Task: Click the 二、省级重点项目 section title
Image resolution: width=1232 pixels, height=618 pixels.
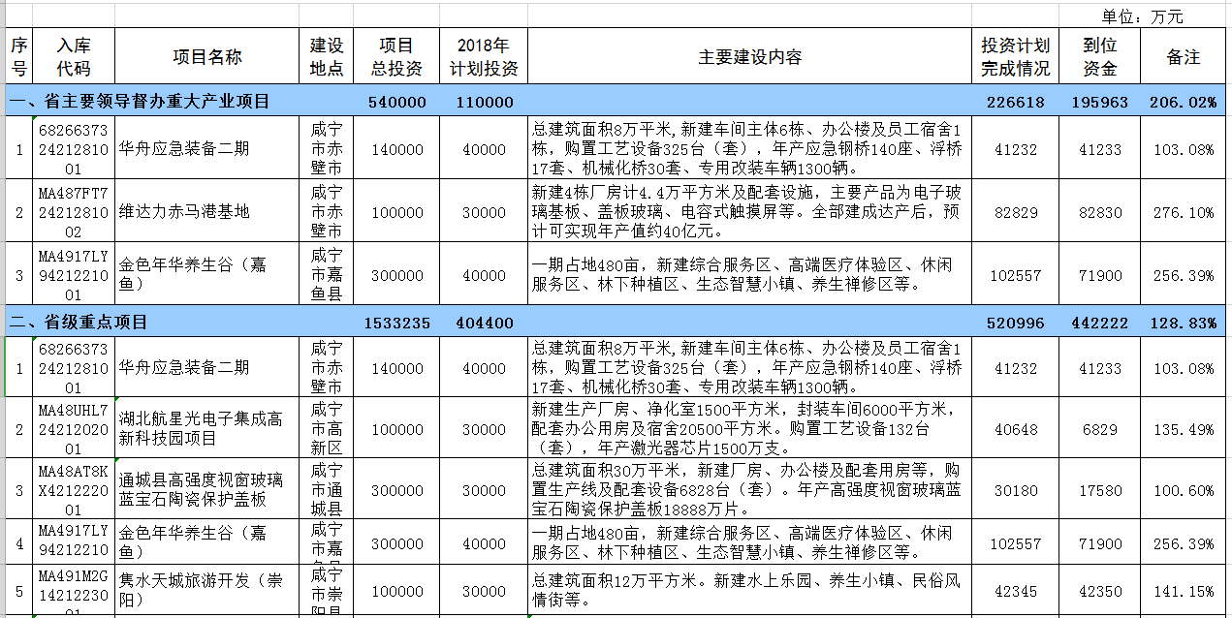Action: pos(79,322)
